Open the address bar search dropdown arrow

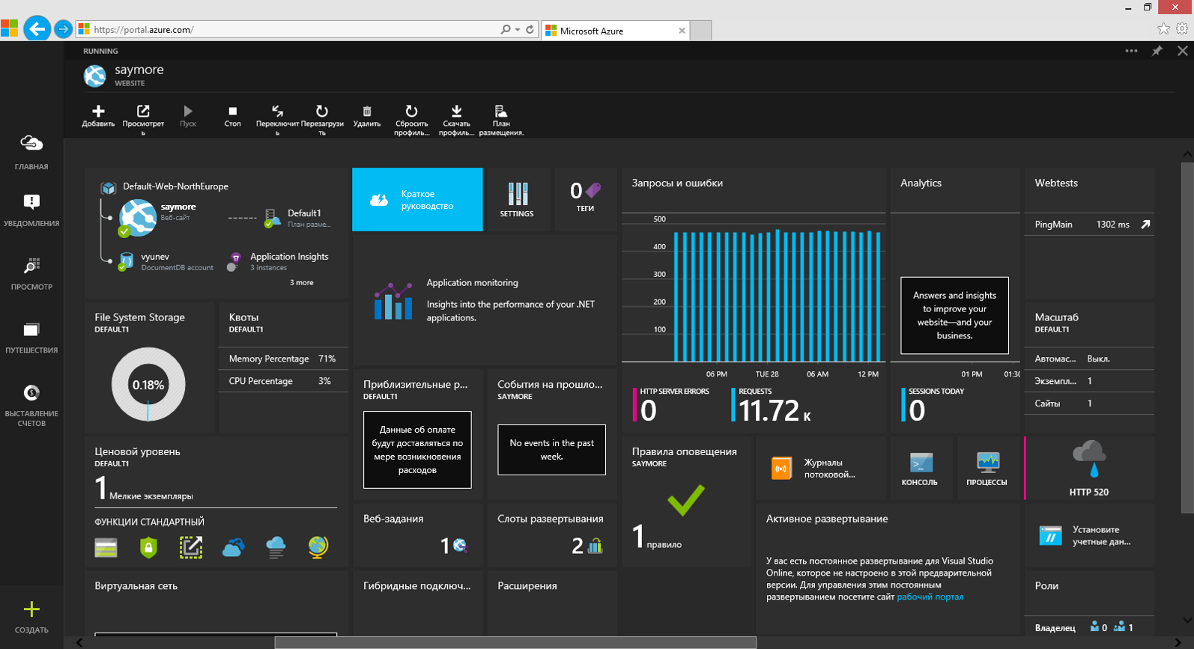(x=518, y=29)
